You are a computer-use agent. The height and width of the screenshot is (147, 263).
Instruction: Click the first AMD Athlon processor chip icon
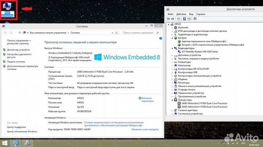[179, 103]
